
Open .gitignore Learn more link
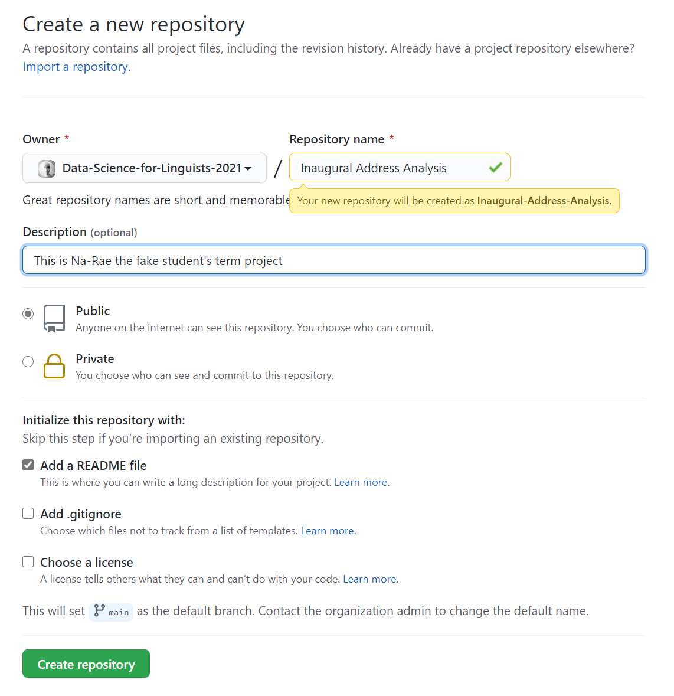(328, 531)
